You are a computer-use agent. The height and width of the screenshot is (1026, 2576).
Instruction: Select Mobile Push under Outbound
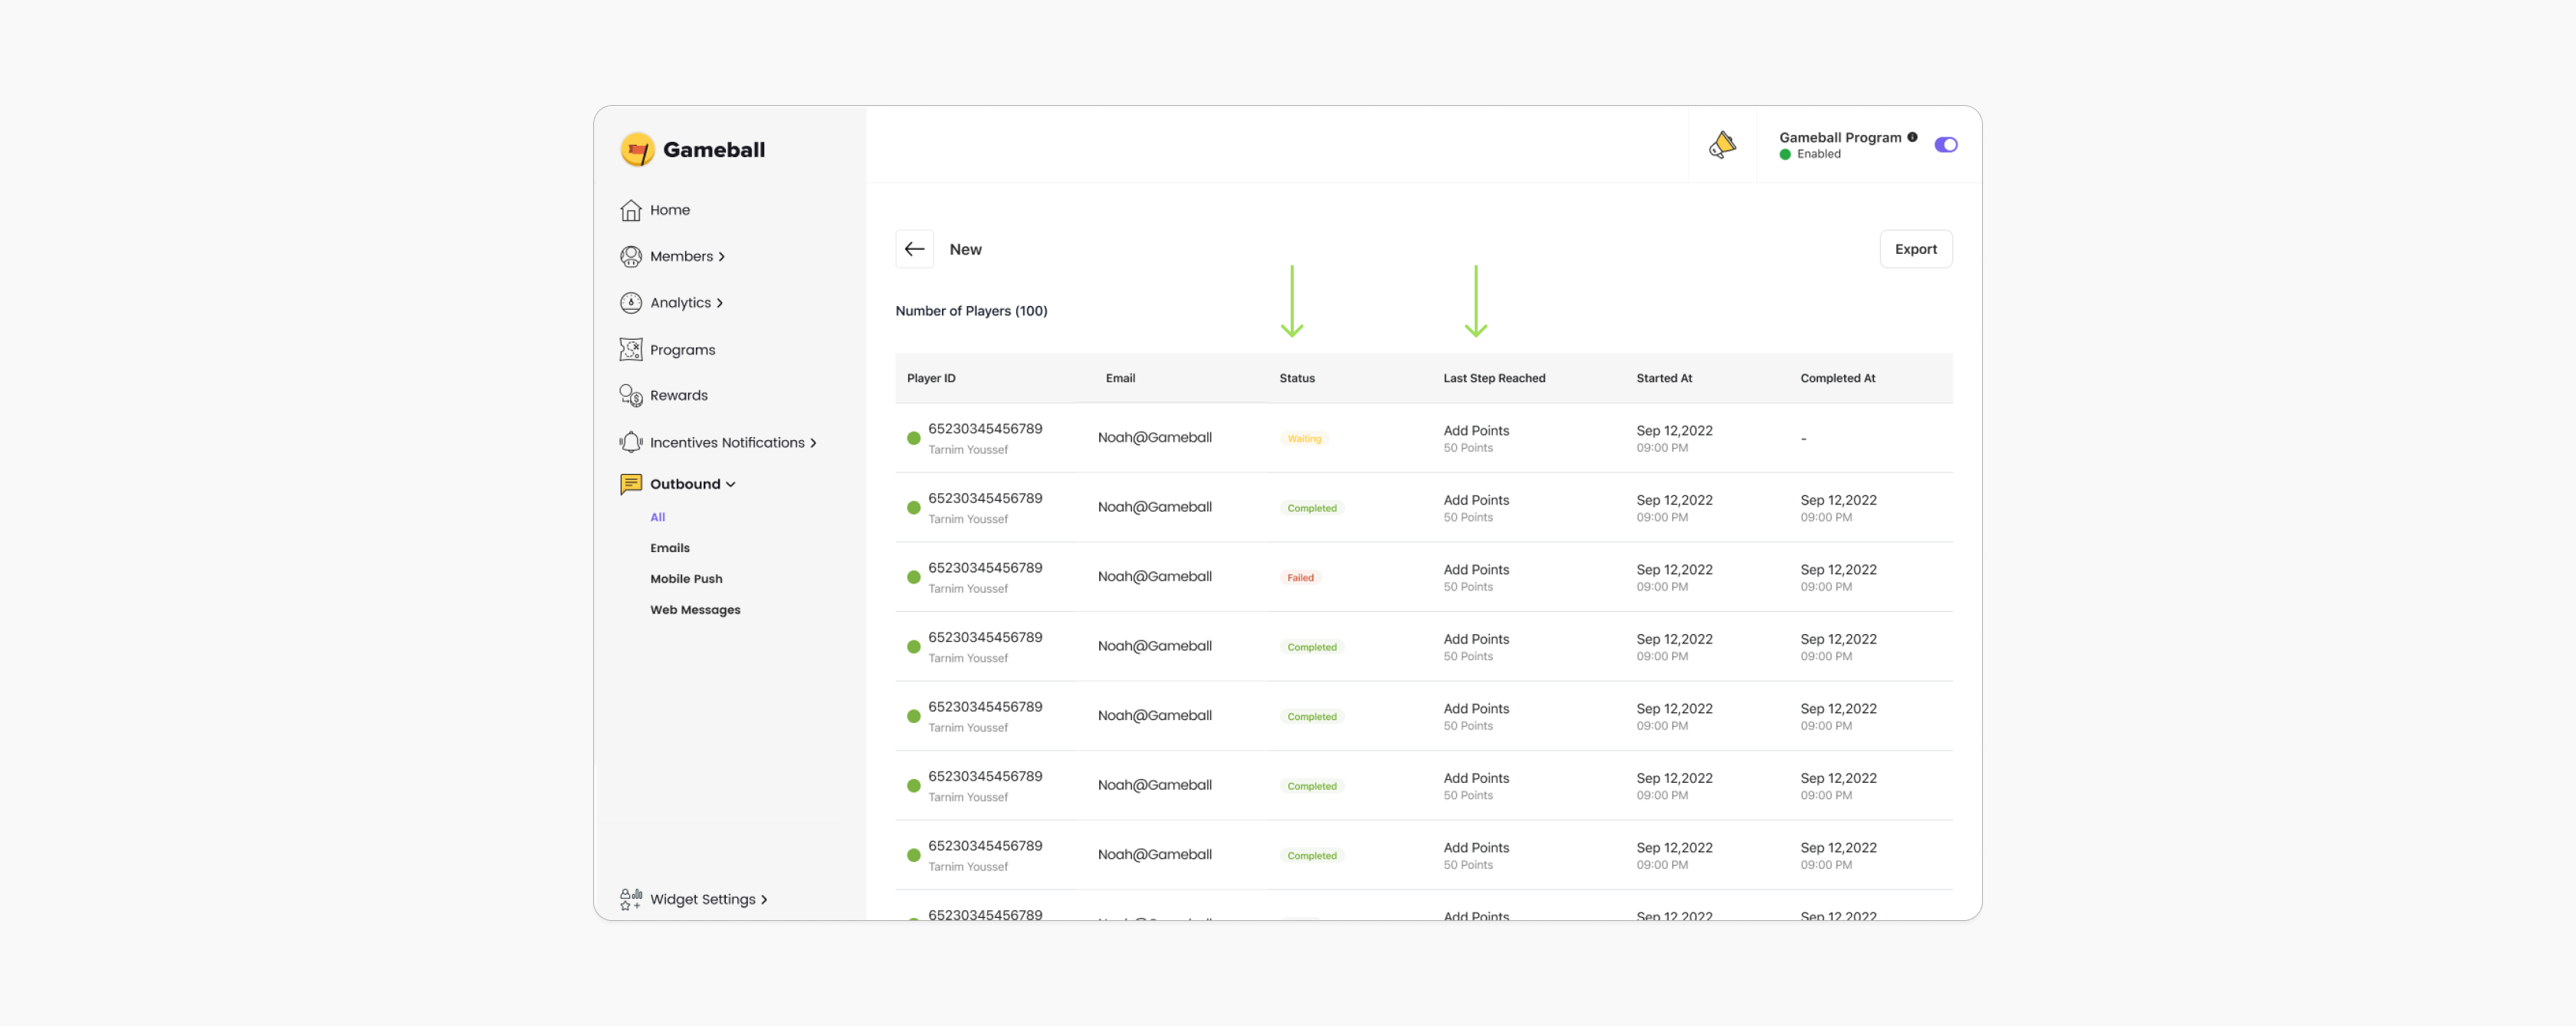click(x=685, y=579)
